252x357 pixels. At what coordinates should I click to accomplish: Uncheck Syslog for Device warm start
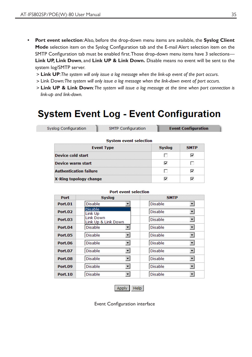pos(166,163)
